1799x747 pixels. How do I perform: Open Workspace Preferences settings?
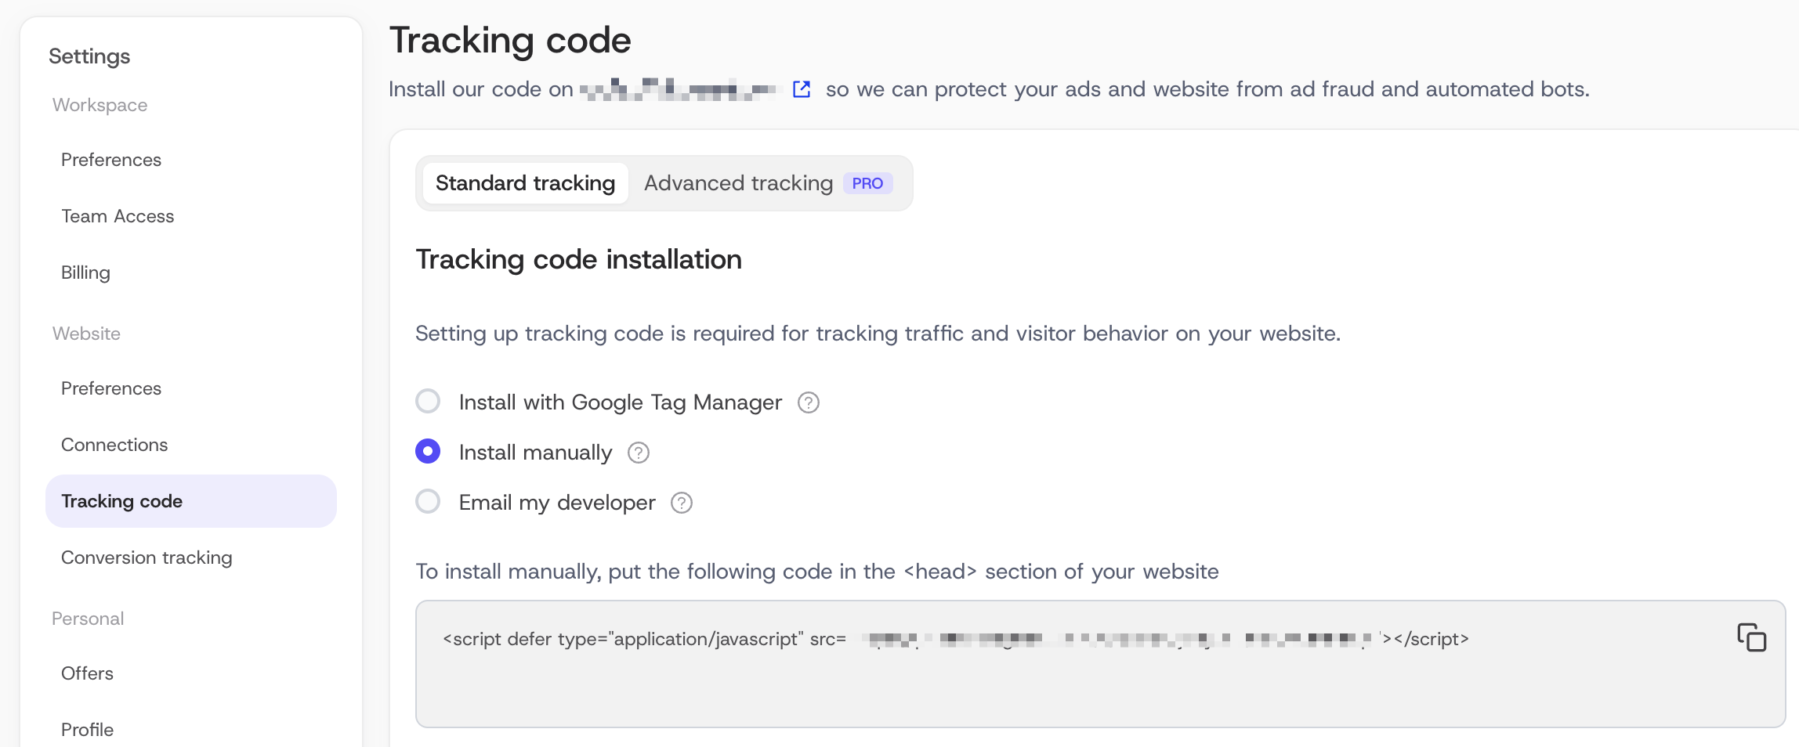point(111,160)
